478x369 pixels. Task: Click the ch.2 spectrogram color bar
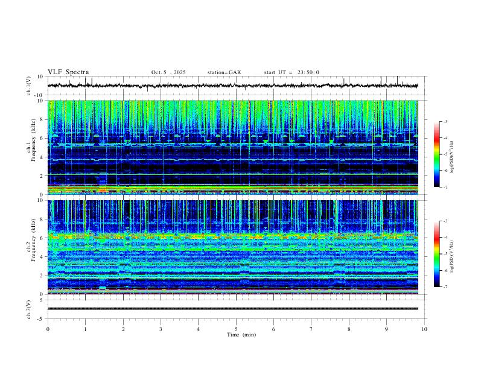436,254
